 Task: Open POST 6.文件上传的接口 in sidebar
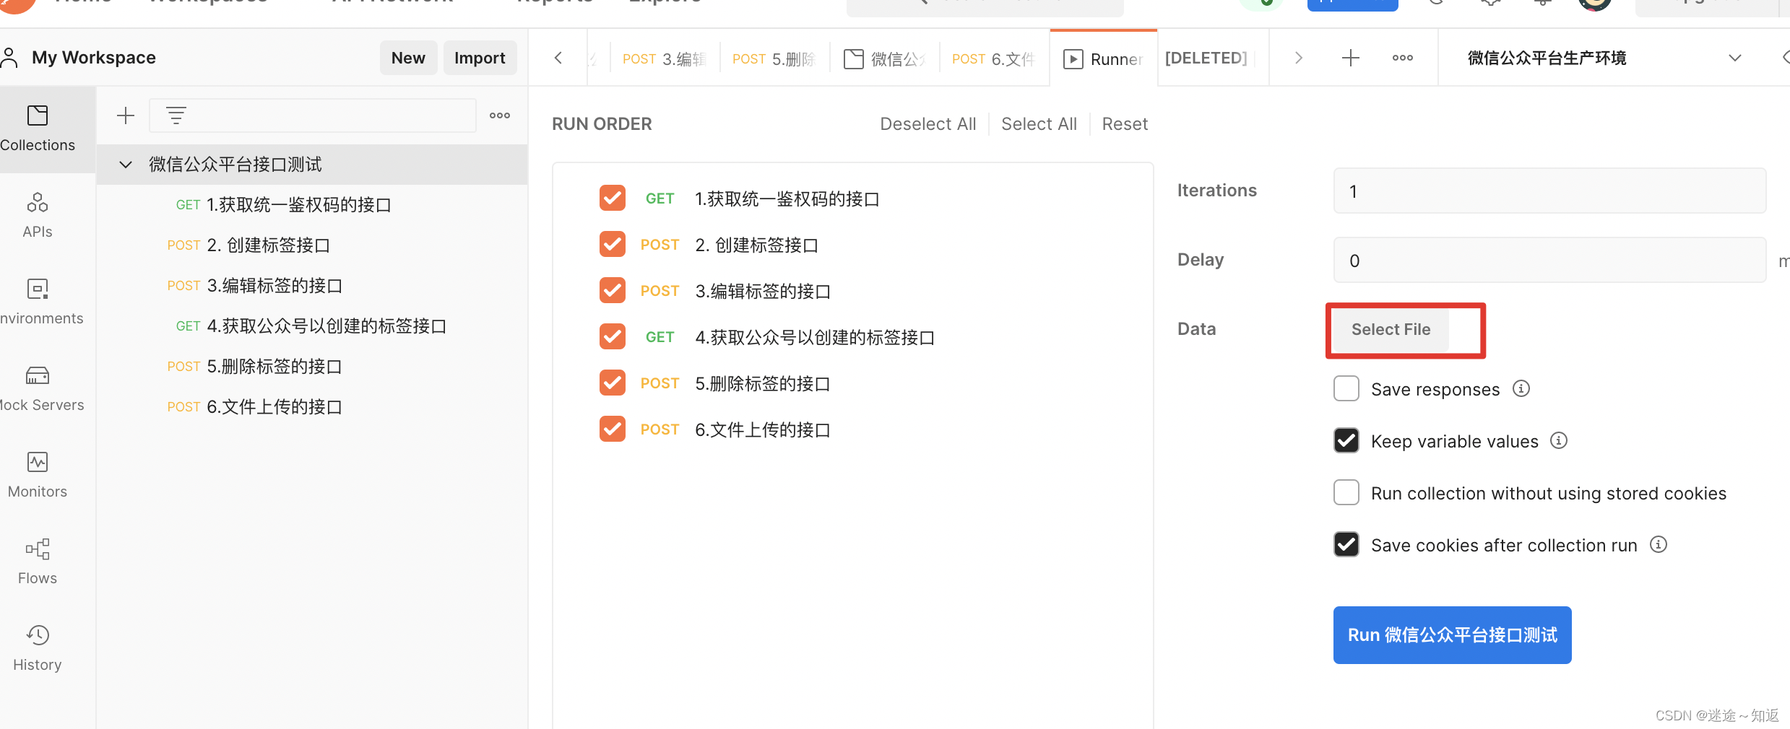[312, 407]
